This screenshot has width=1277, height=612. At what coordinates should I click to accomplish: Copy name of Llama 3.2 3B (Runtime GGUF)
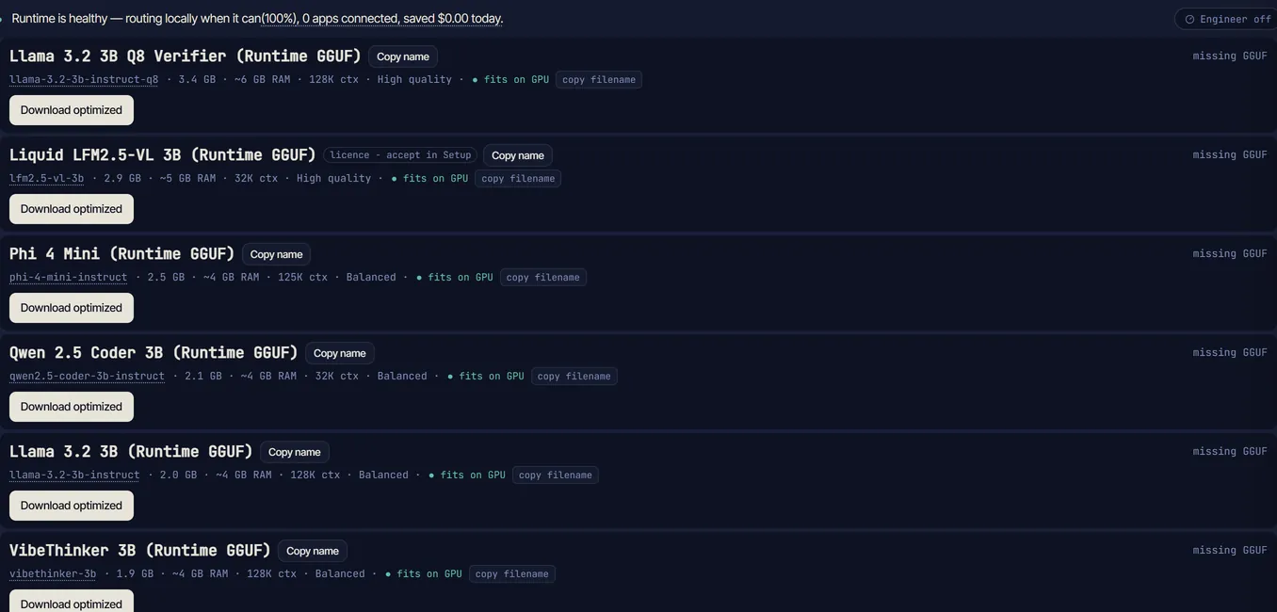[x=295, y=452]
